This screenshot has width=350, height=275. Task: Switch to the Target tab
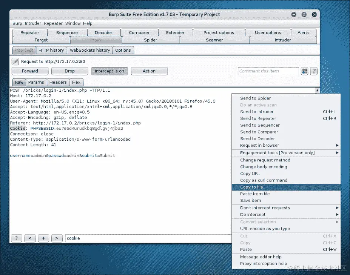click(x=41, y=40)
